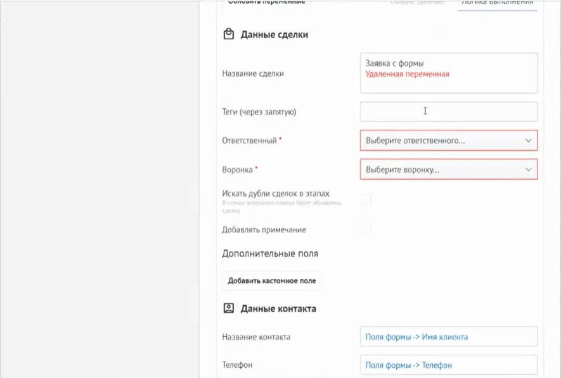Click the contact card icon beside Данные контакта
Viewport: 561px width, 378px height.
coord(228,308)
